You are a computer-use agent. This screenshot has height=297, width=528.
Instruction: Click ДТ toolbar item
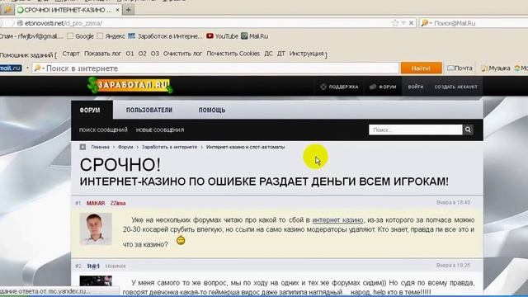pos(281,54)
